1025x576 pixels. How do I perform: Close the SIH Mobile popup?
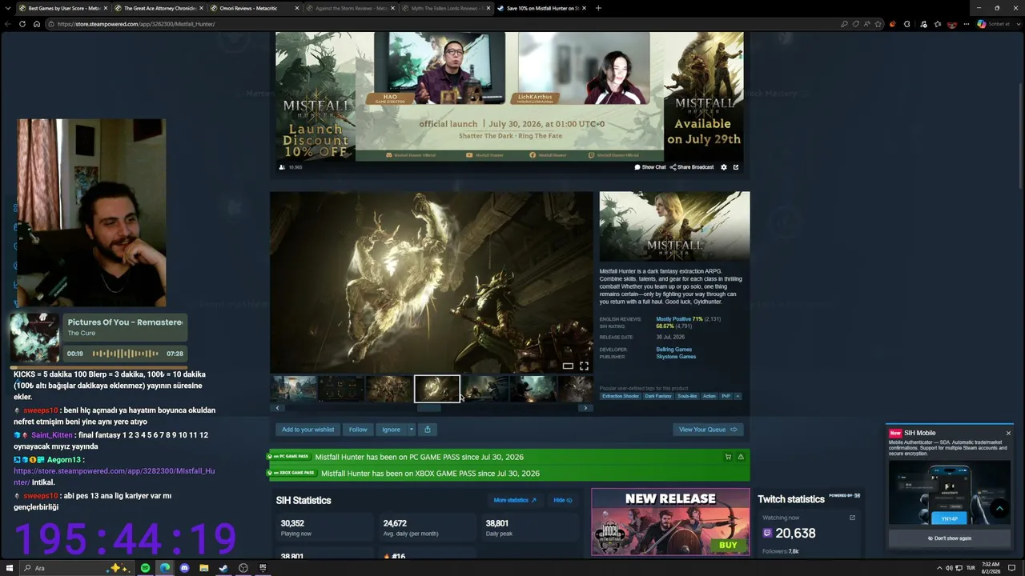coord(1008,433)
